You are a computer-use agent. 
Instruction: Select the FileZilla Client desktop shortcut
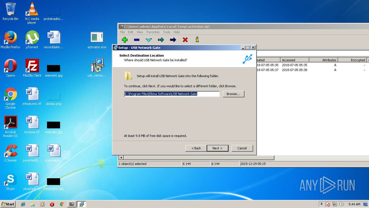[32, 68]
